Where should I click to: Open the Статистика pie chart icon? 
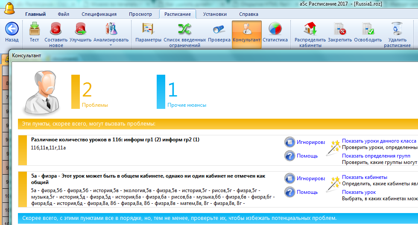[x=275, y=29]
